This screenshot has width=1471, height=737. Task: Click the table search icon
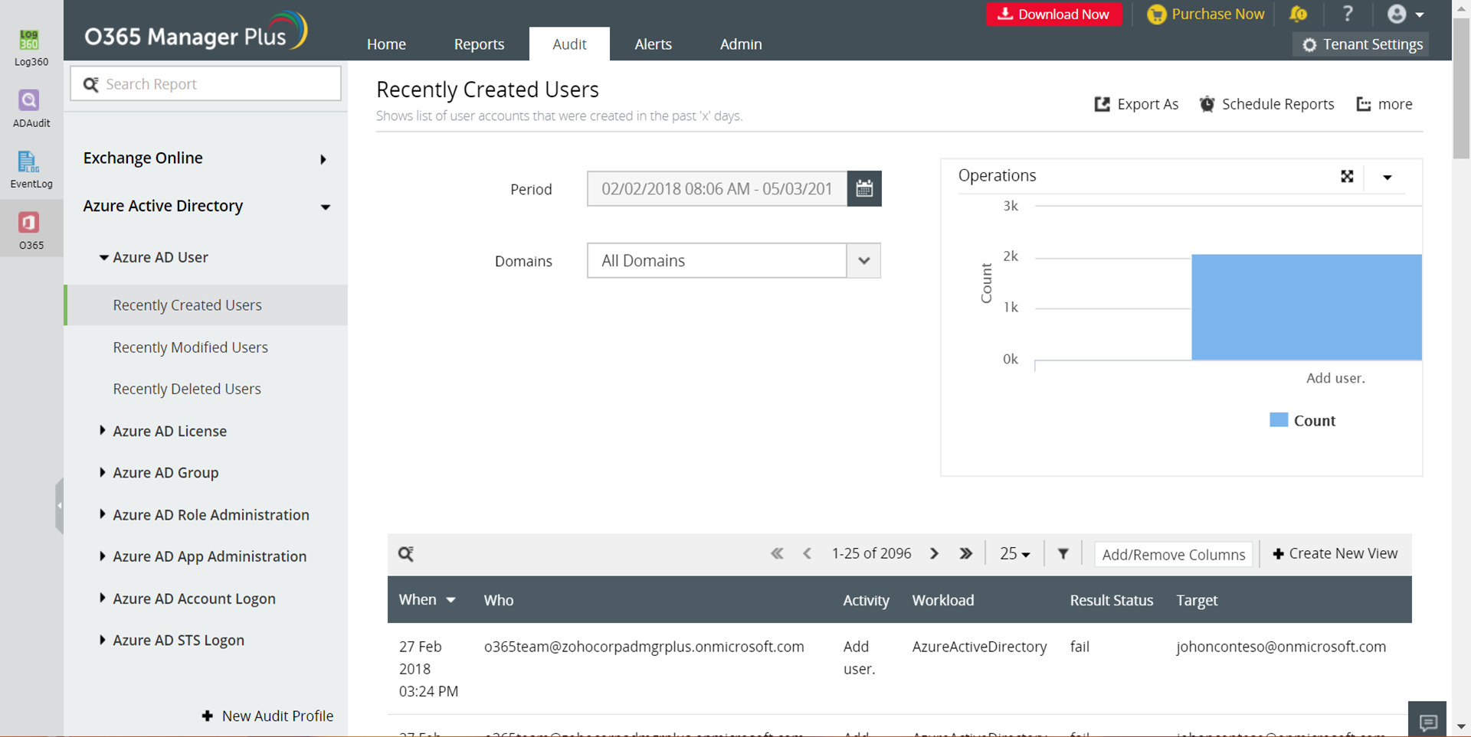click(406, 554)
